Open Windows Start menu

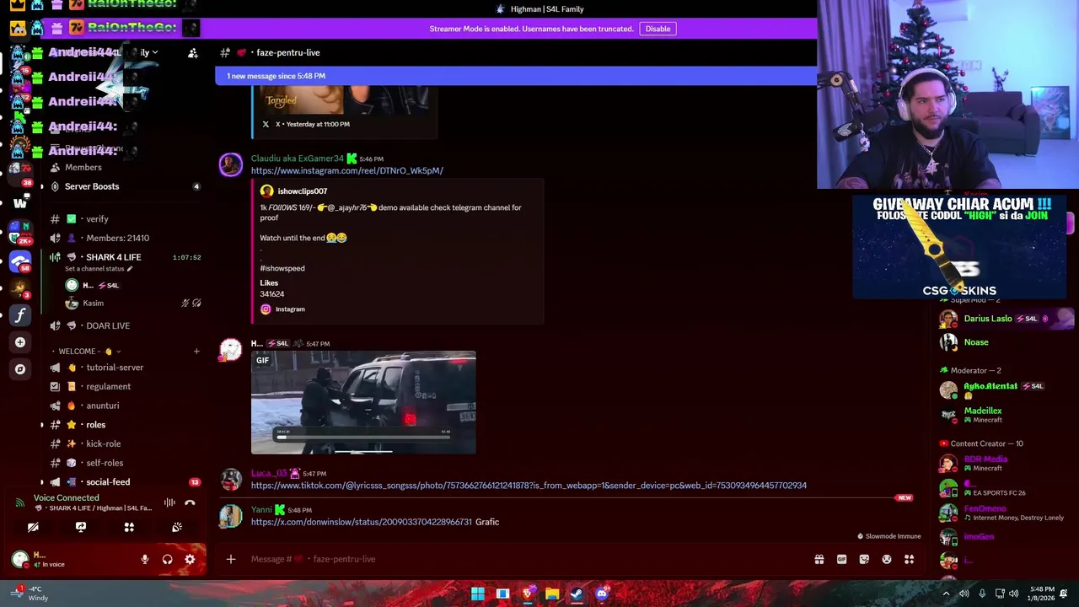pos(478,594)
